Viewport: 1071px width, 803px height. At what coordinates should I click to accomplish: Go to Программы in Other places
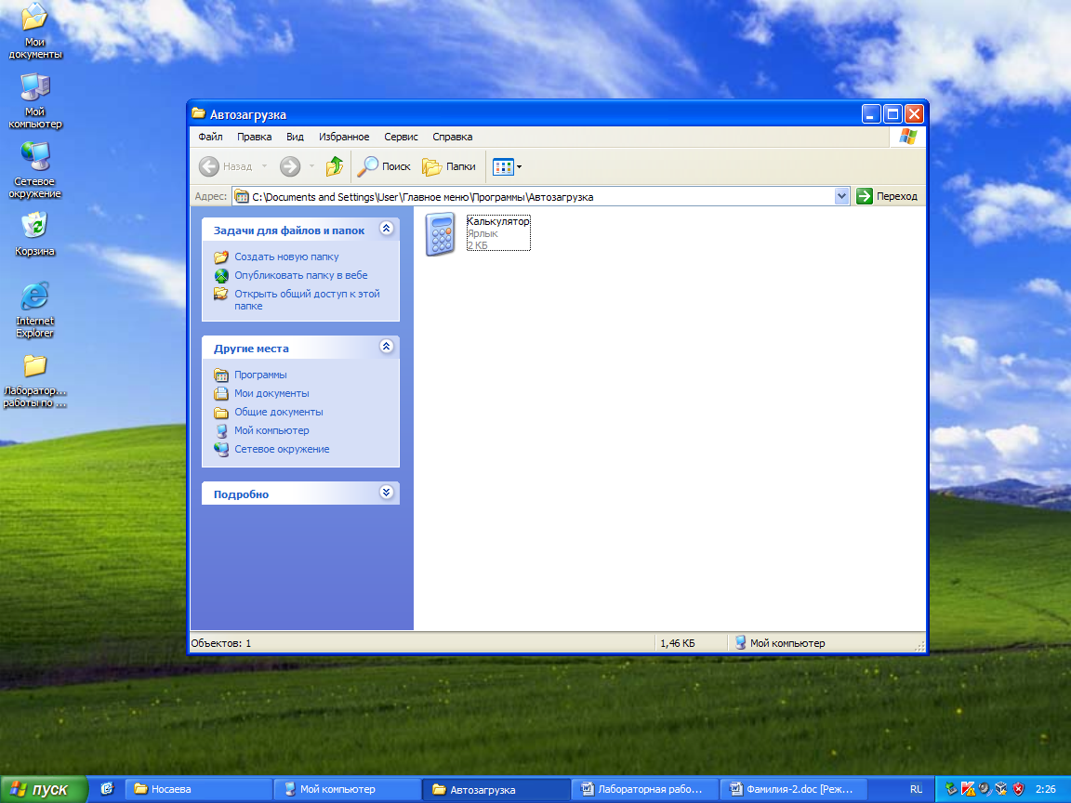[260, 375]
